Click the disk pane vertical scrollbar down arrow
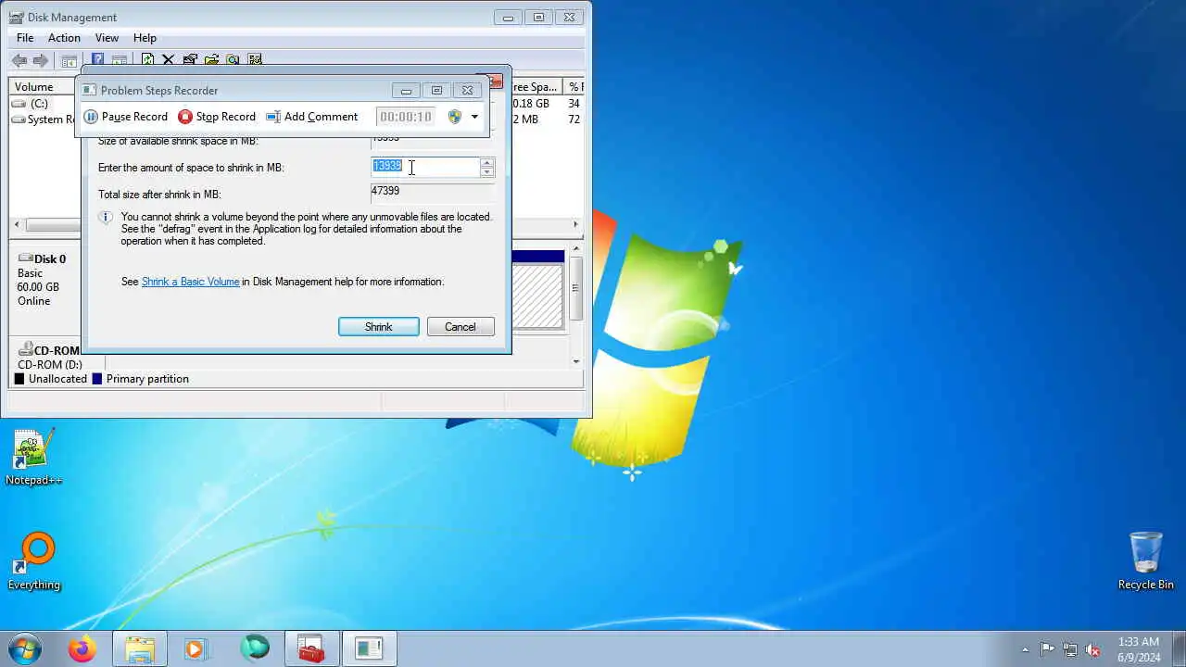Screen dimensions: 1186x667 pyautogui.click(x=576, y=360)
